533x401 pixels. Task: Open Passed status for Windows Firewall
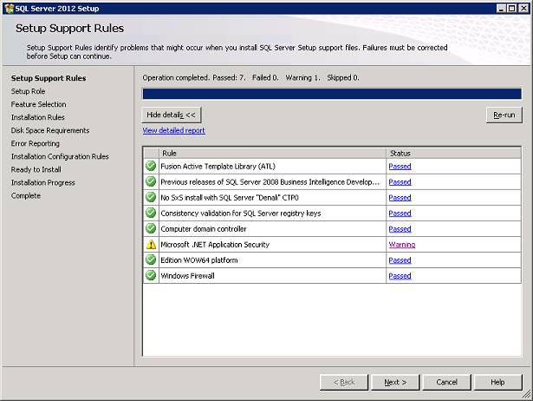[x=400, y=276]
